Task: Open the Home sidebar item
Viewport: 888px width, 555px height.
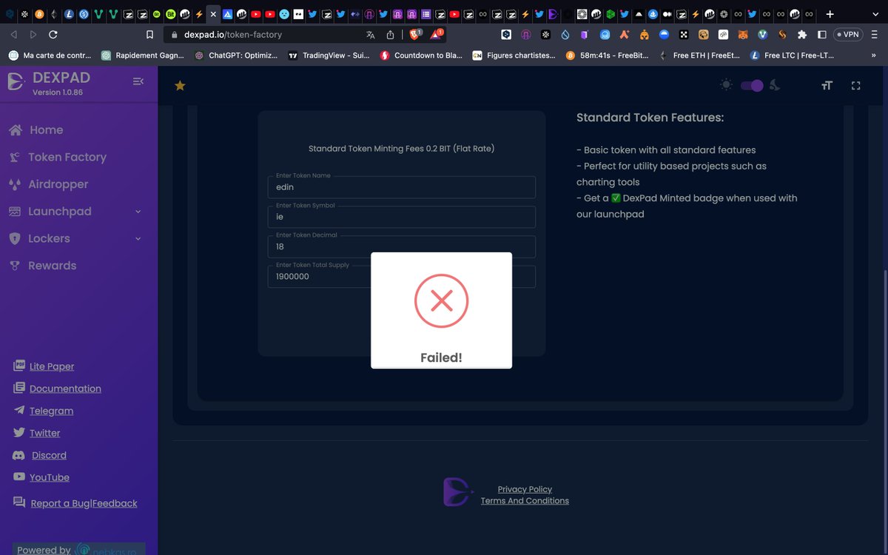Action: coord(46,129)
